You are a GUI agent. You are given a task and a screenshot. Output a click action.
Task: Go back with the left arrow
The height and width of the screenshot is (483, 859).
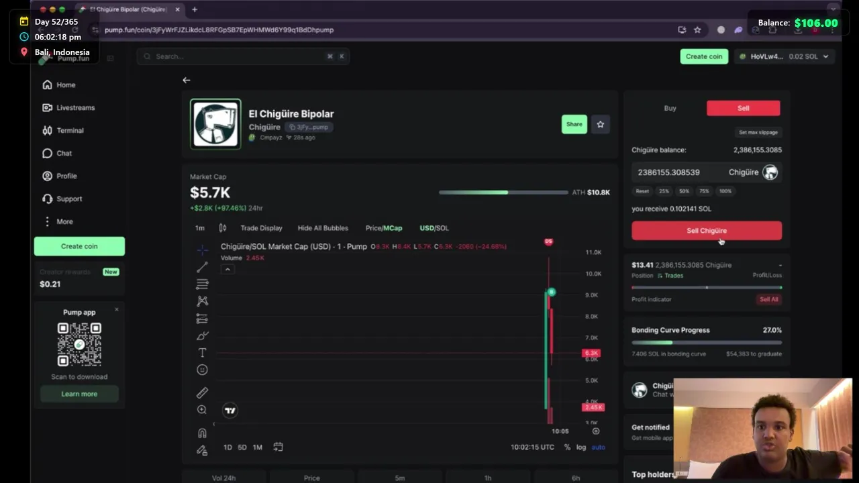(187, 80)
